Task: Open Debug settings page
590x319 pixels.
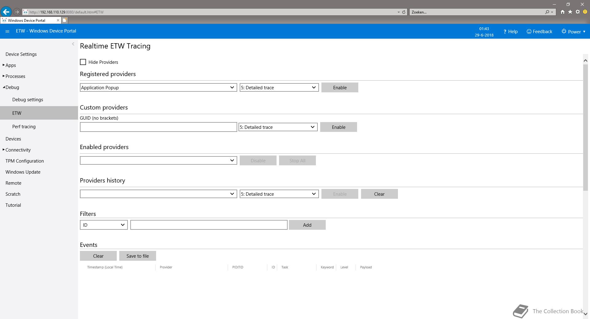Action: pyautogui.click(x=28, y=99)
